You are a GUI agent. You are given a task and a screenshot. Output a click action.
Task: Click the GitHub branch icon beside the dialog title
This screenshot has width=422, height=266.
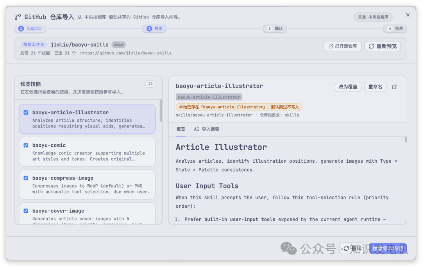click(17, 17)
